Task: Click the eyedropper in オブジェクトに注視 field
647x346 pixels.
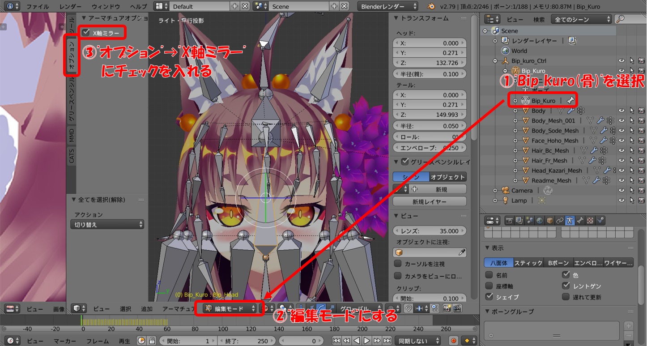Action: click(462, 253)
